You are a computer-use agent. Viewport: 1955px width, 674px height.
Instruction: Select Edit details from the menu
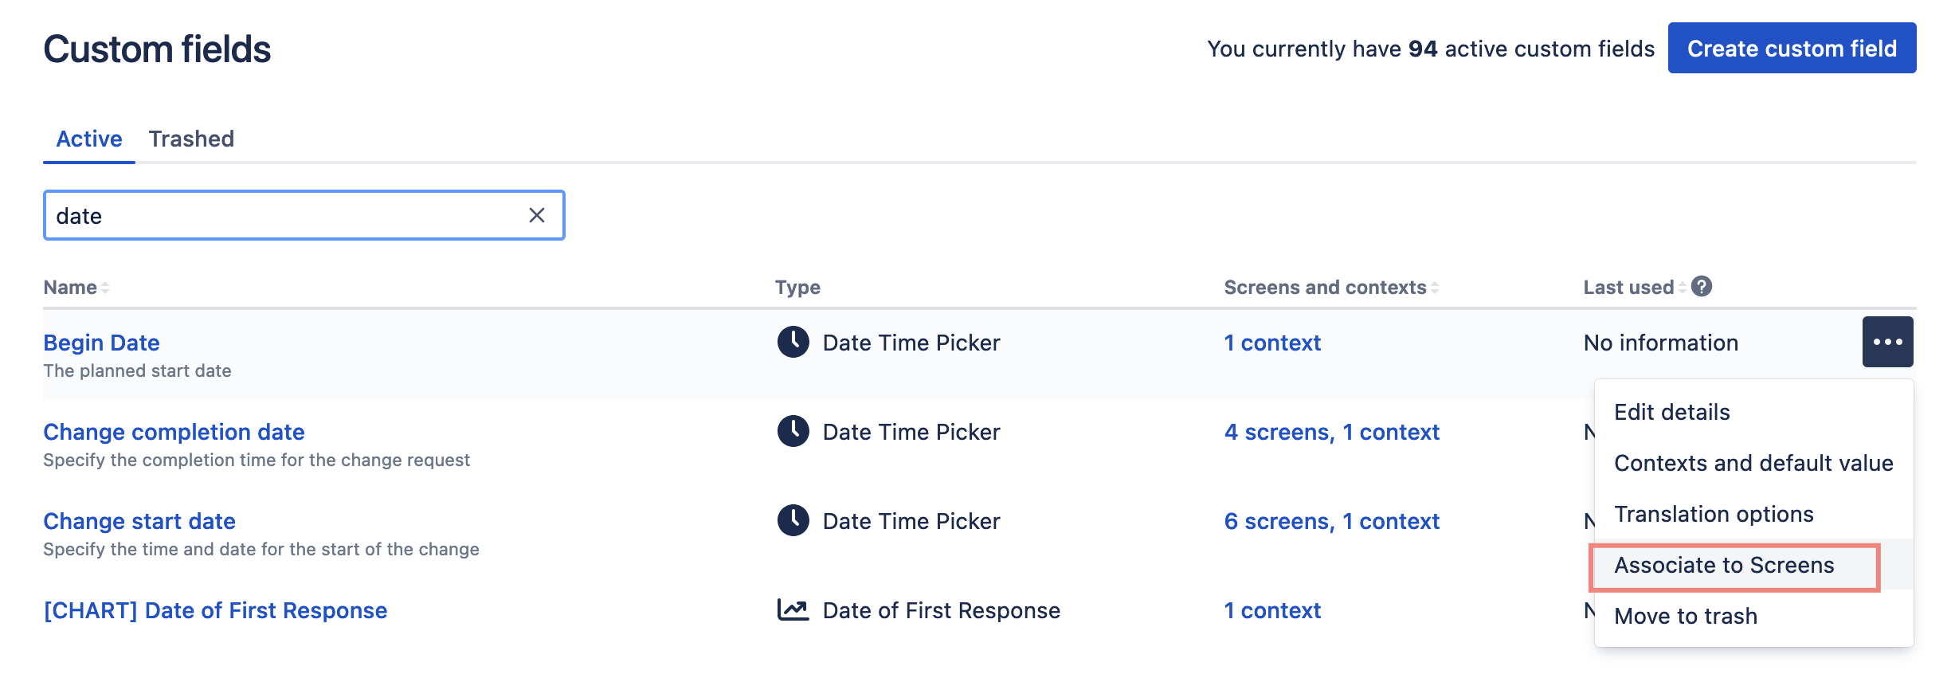click(x=1671, y=413)
